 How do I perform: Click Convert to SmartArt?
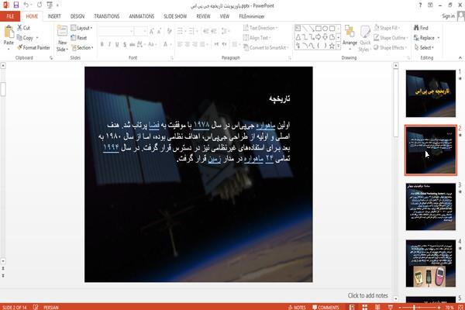click(x=265, y=47)
